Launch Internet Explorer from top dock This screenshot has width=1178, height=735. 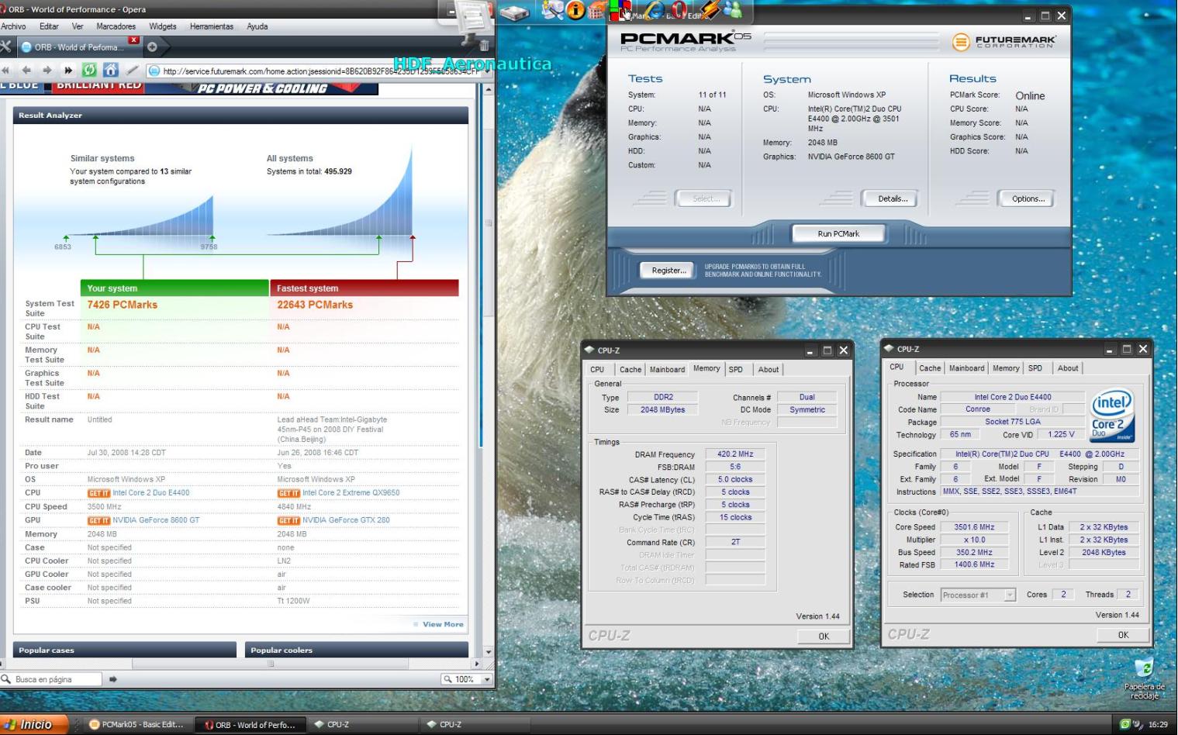click(x=655, y=10)
